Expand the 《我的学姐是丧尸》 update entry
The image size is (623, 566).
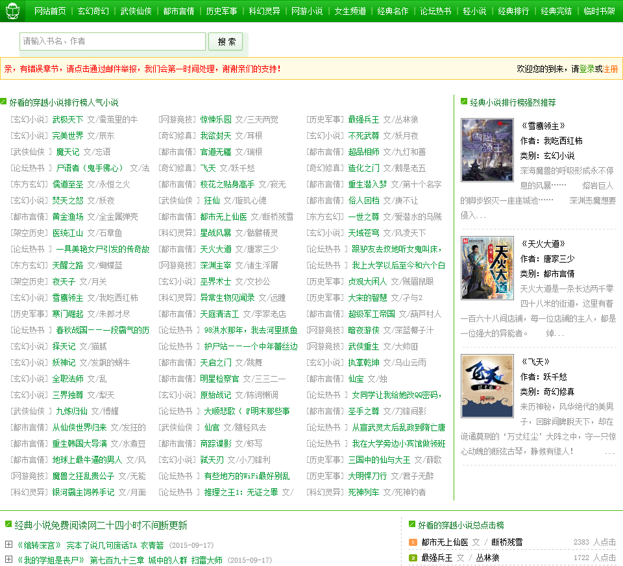tap(8, 560)
